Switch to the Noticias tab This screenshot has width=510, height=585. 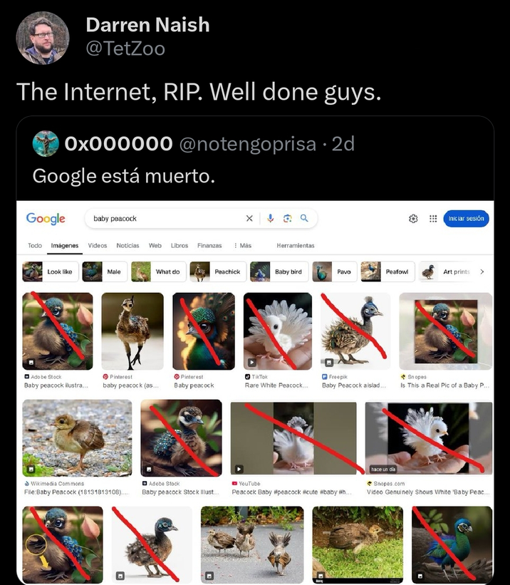pos(127,245)
